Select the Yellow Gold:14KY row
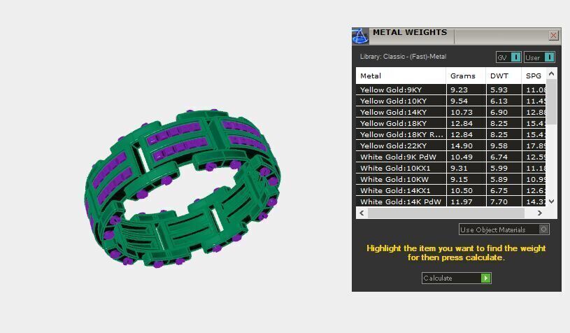 [451, 112]
